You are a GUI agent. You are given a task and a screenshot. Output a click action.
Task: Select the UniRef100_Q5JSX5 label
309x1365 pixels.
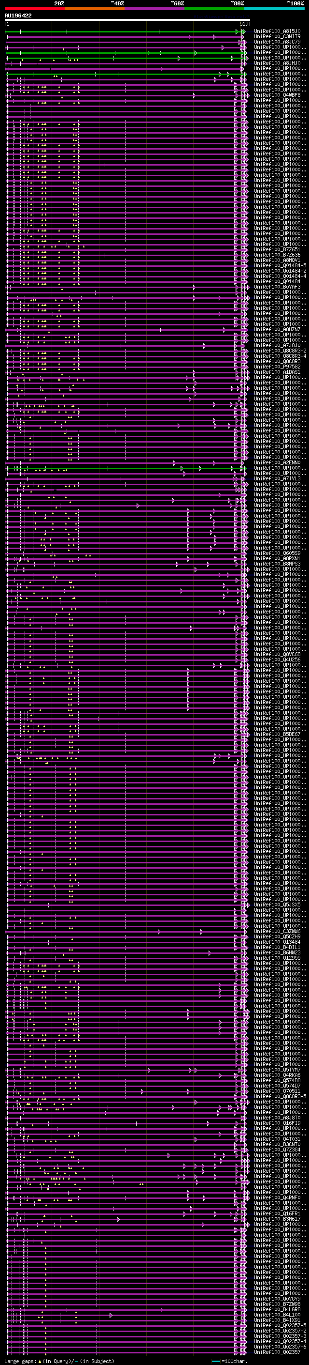277,905
